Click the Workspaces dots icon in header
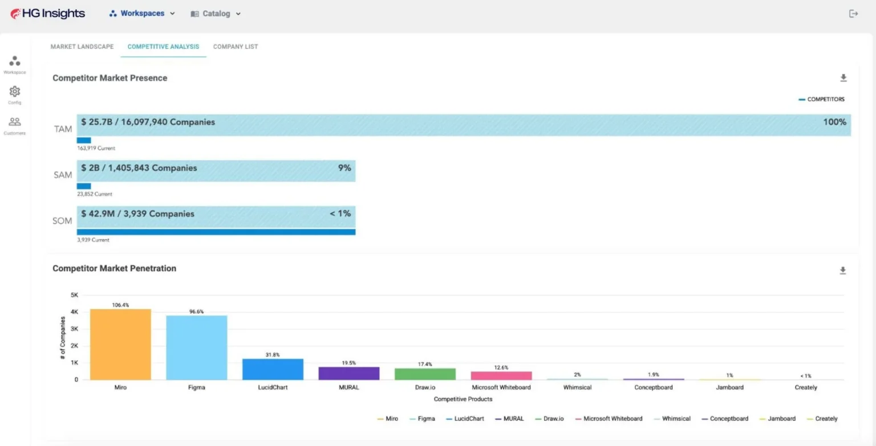The width and height of the screenshot is (876, 446). click(113, 14)
